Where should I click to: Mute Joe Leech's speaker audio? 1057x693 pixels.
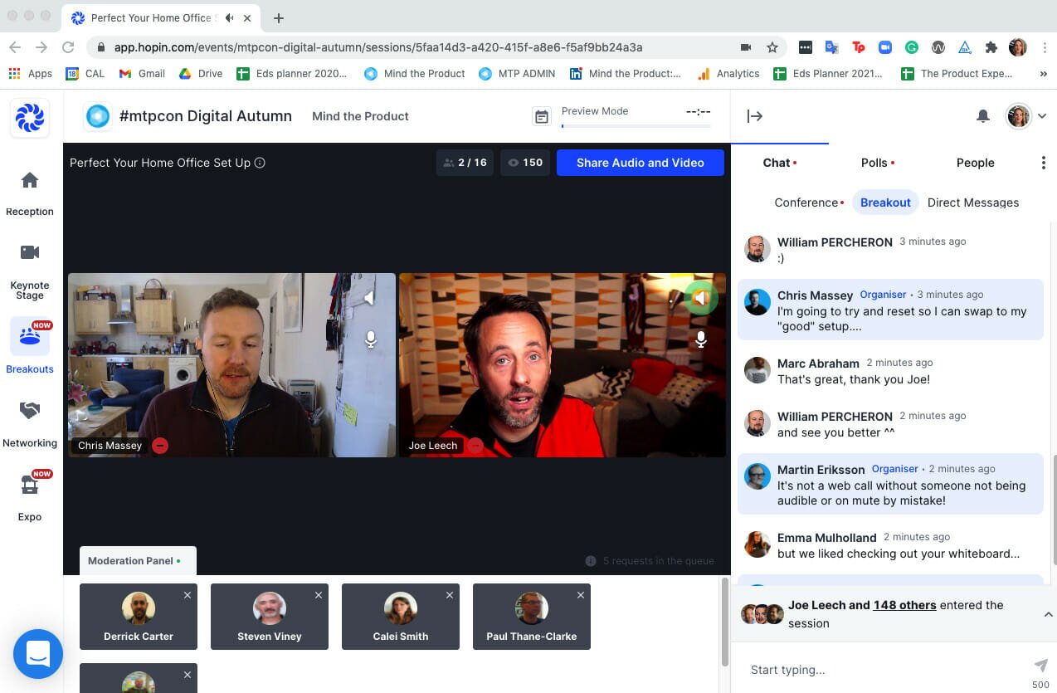[701, 299]
